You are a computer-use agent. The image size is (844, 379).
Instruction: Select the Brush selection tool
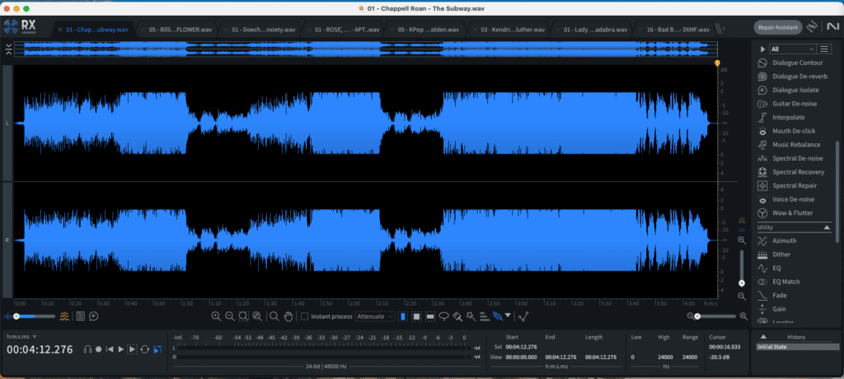457,316
